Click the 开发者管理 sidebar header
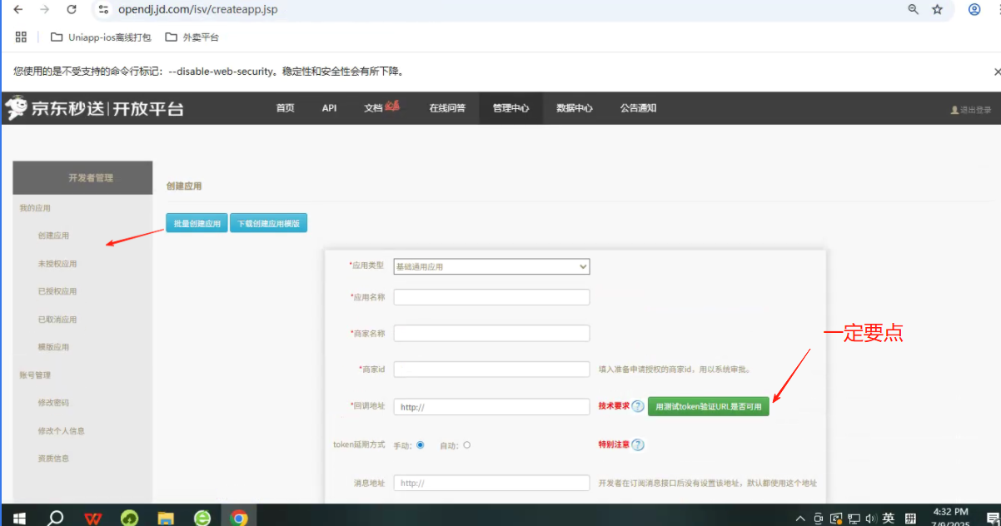 pos(83,178)
